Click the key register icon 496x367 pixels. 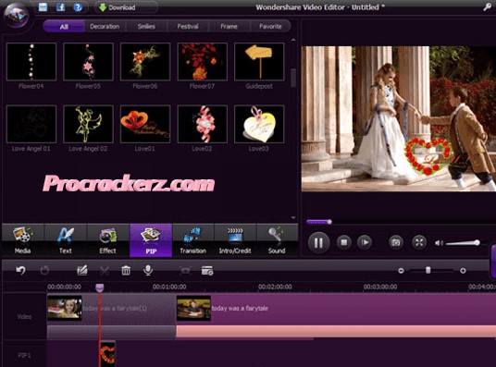tap(487, 6)
